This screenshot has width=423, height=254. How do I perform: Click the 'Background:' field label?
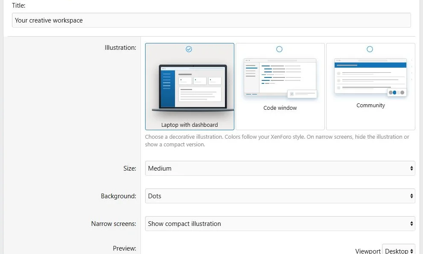click(x=118, y=196)
